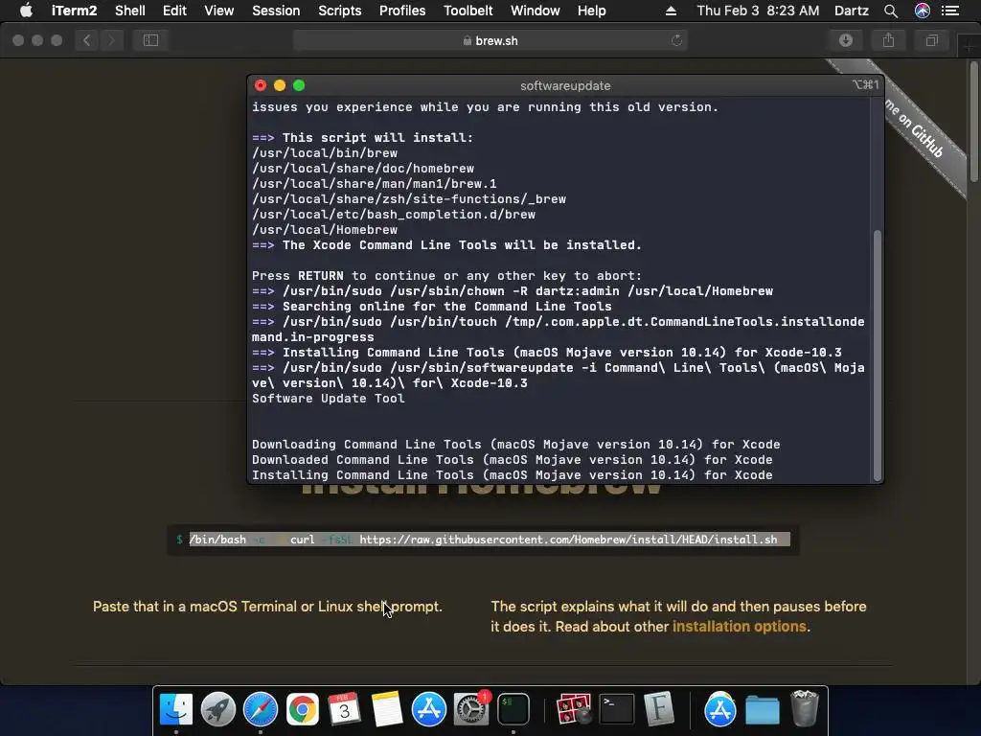Click the Fork me on GitHub ribbon

pyautogui.click(x=916, y=130)
